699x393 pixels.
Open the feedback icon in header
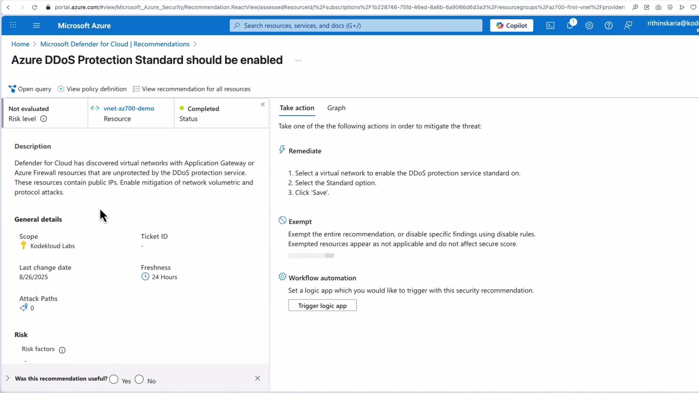628,25
